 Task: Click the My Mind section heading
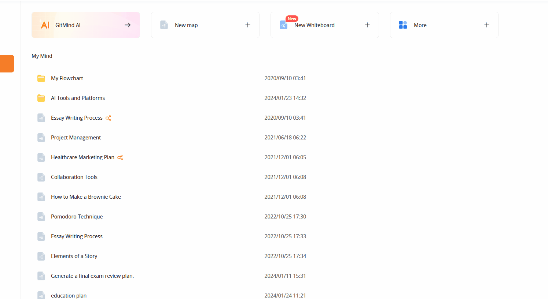pyautogui.click(x=42, y=56)
